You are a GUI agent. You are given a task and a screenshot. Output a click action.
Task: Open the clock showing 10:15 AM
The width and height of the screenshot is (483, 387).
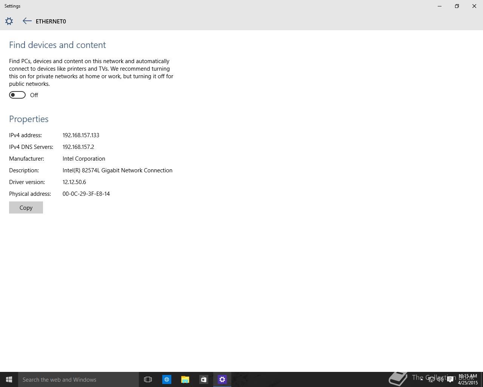coord(468,379)
